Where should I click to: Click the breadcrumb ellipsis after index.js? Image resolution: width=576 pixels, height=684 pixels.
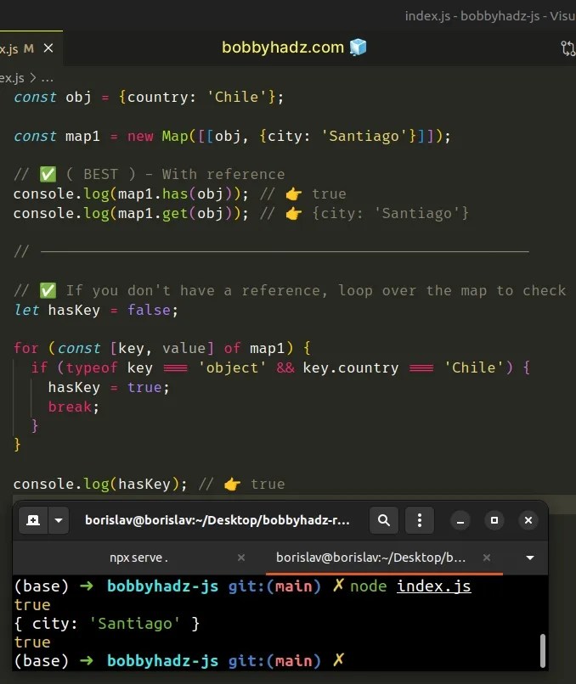[48, 79]
